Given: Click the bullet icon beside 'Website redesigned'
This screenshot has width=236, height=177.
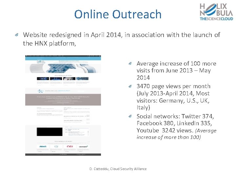Looking at the screenshot, I should pos(17,35).
